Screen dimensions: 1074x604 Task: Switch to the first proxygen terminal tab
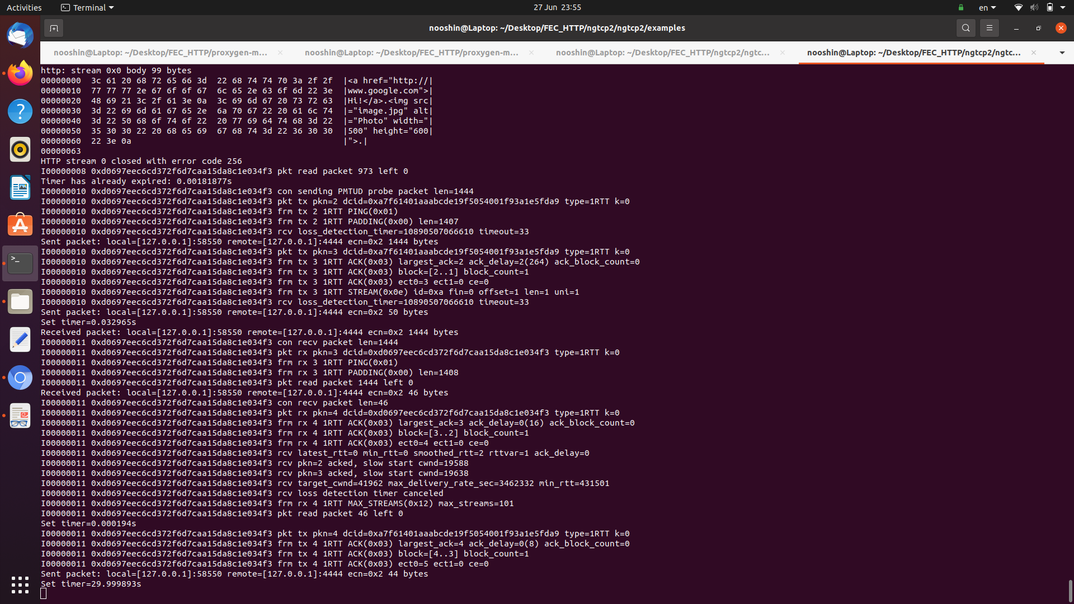(x=161, y=53)
